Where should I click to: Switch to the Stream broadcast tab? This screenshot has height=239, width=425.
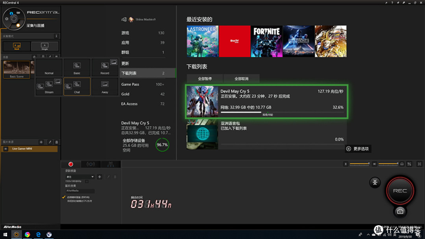point(91,164)
